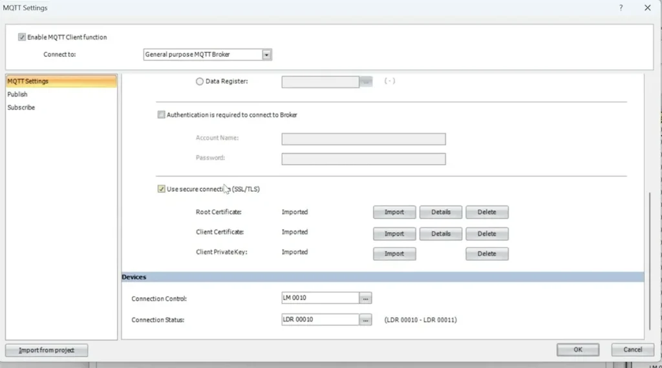The height and width of the screenshot is (368, 662).
Task: Select MQTT Settings in left panel
Action: [x=61, y=81]
